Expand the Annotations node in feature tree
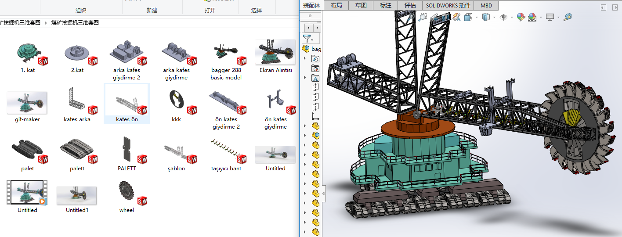Viewport: 622px width, 237px height. point(305,78)
